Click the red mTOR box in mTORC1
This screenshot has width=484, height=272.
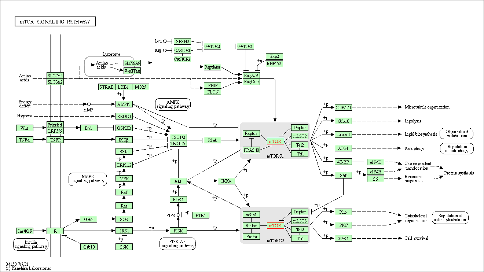[275, 141]
